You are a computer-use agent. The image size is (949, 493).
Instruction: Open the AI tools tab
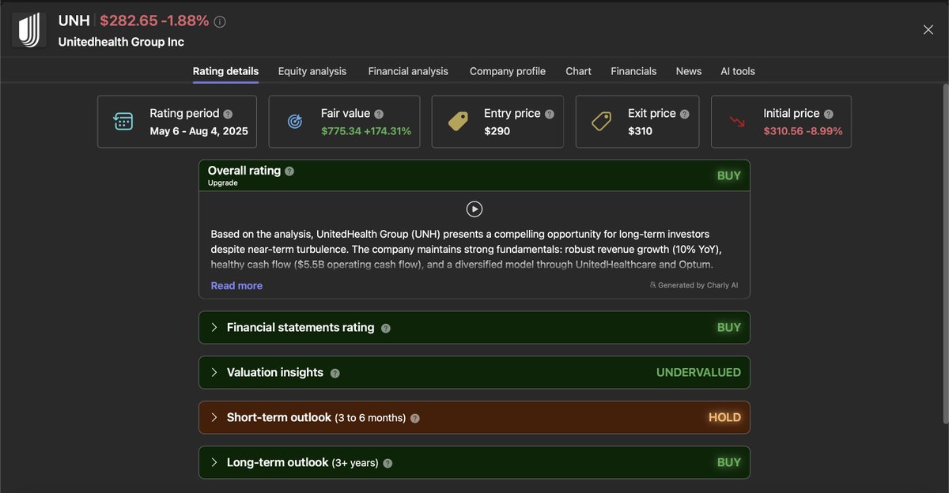point(738,71)
